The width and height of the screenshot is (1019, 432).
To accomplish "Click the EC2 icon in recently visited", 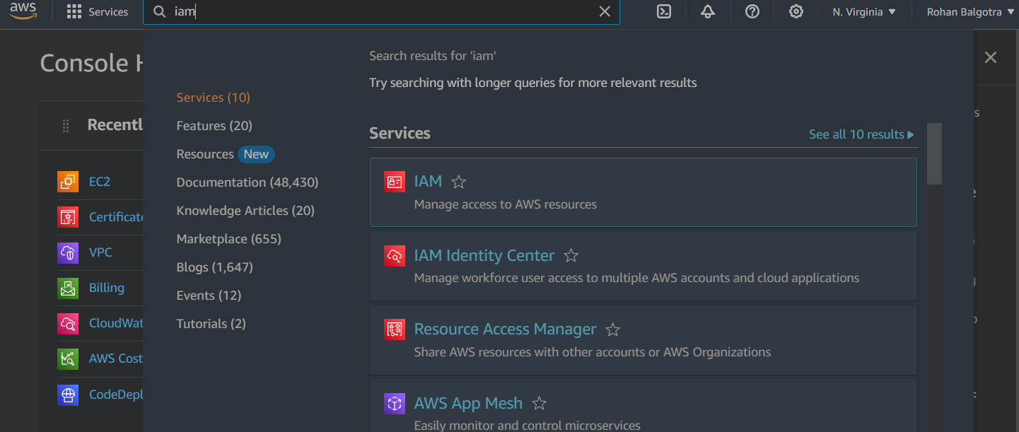I will pos(68,182).
